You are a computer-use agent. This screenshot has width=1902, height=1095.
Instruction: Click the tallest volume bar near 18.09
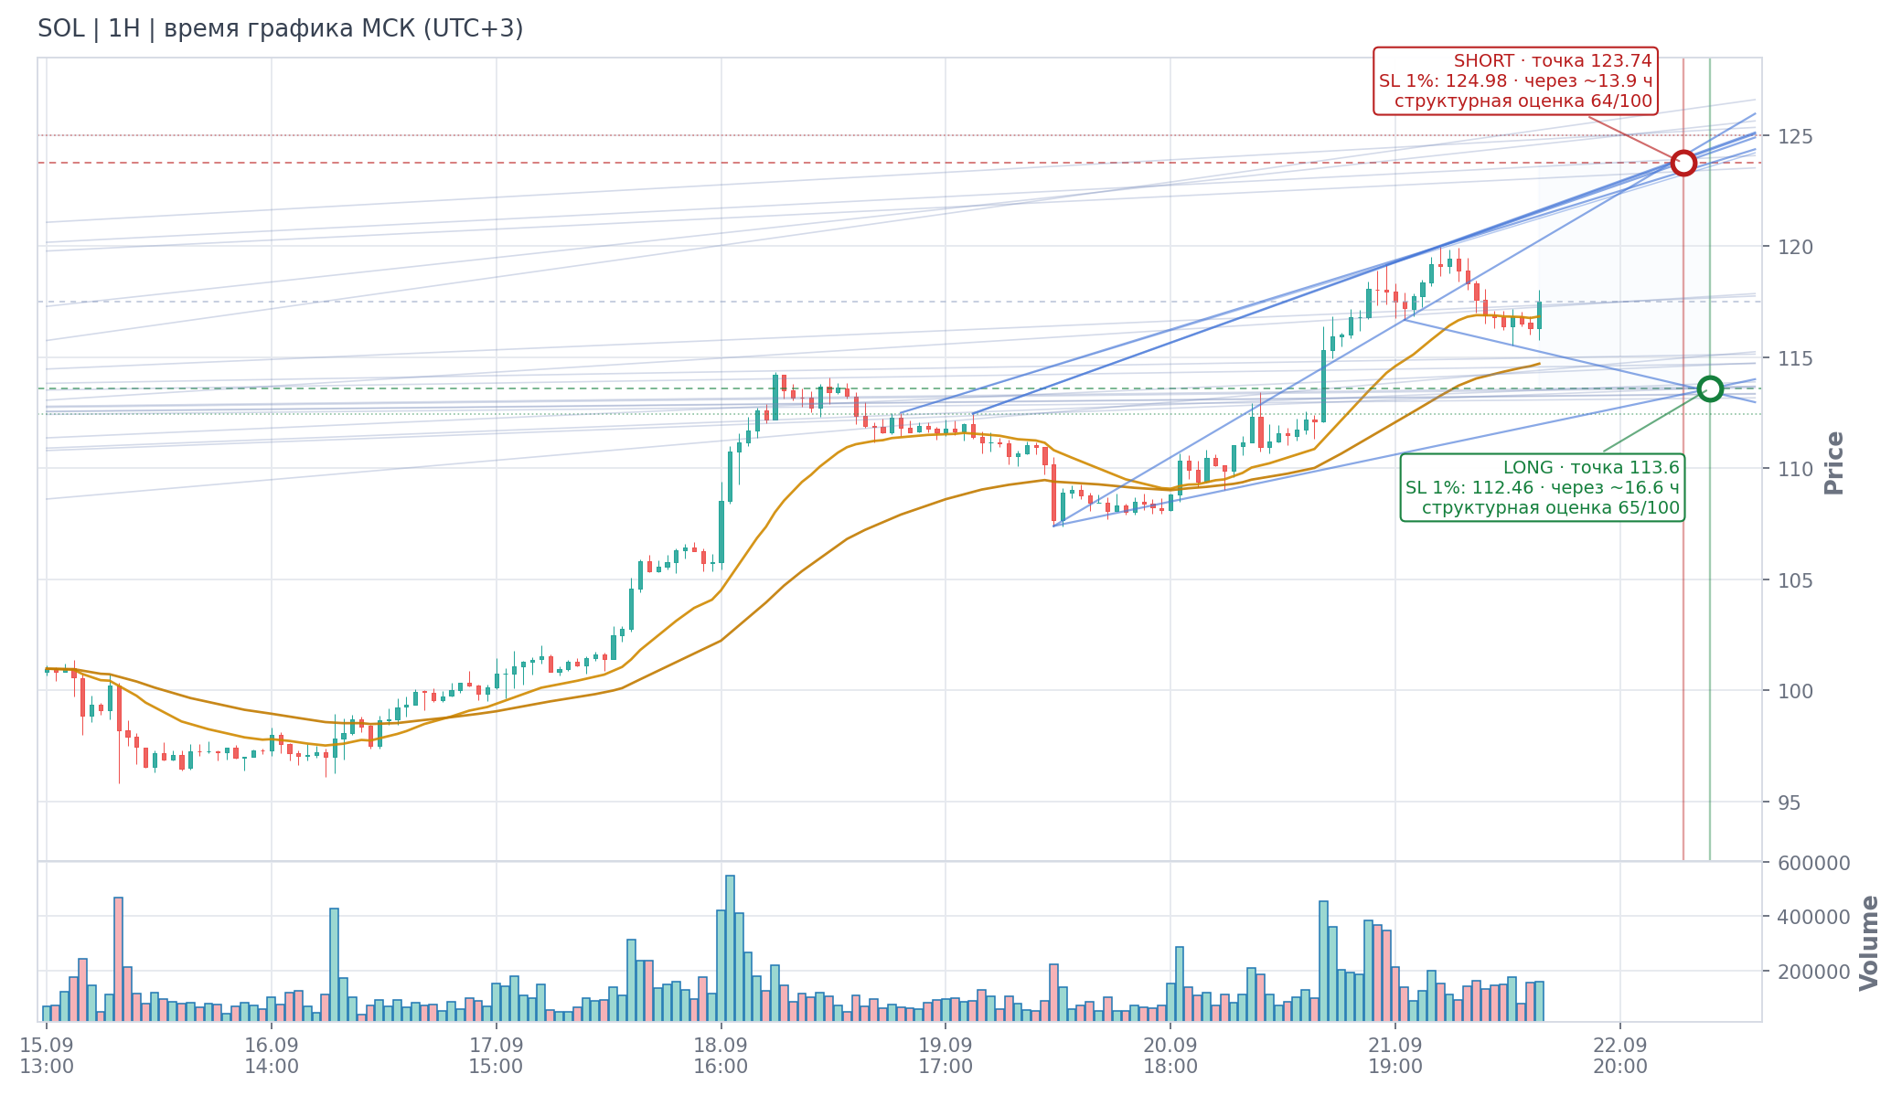(x=730, y=948)
